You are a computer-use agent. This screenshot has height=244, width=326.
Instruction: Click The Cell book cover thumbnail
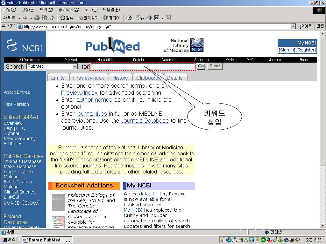pos(58,202)
